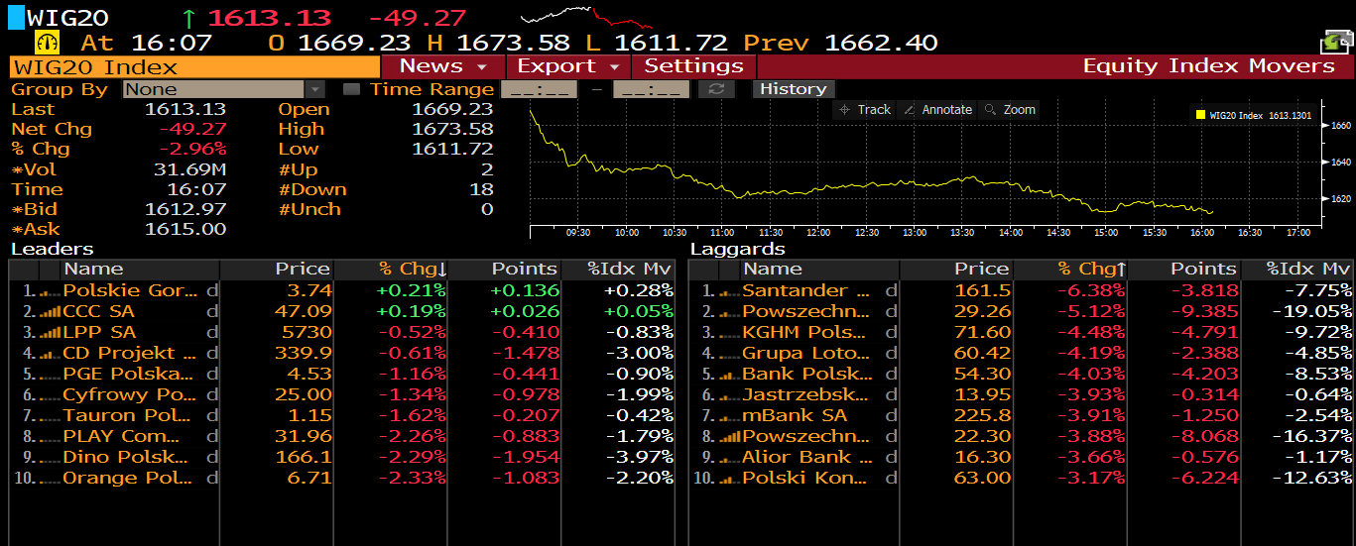Click the Leaders Points column header
Screen dimensions: 1356x546
505,270
